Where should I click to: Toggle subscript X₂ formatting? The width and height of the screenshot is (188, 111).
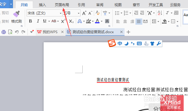(71, 21)
